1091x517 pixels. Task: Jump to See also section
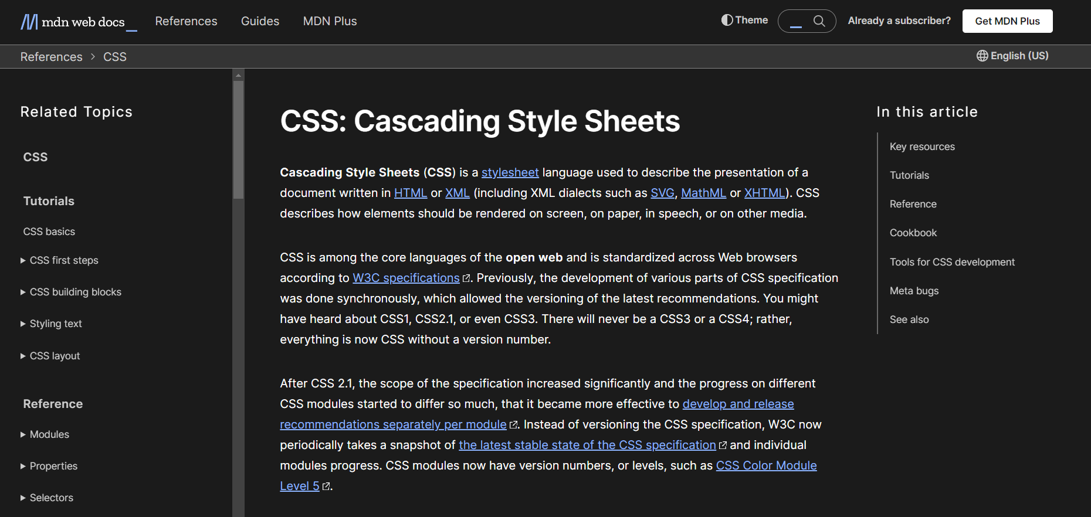click(x=909, y=319)
